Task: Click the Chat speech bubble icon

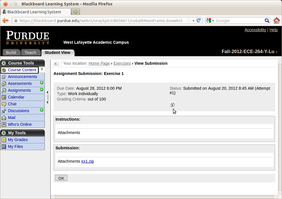Action: [x=4, y=104]
